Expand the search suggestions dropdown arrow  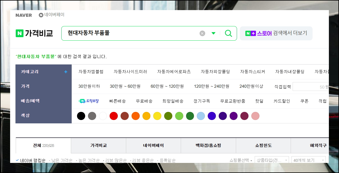(213, 33)
